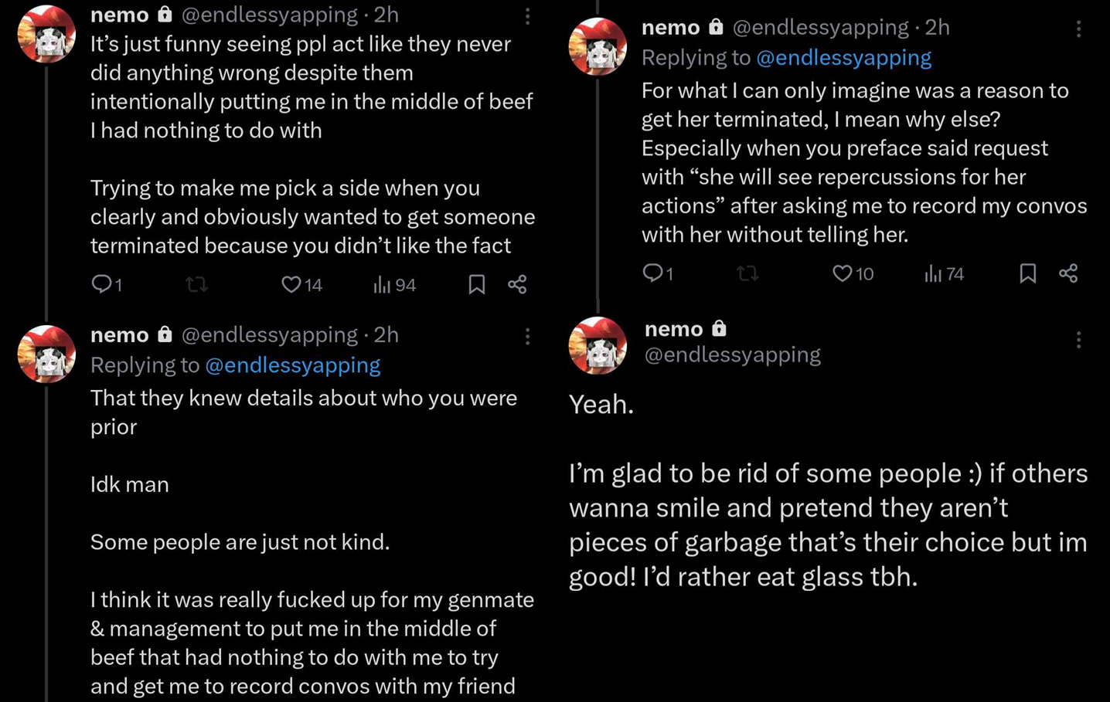
Task: Reply to the "For what I can" tweet
Action: point(652,273)
